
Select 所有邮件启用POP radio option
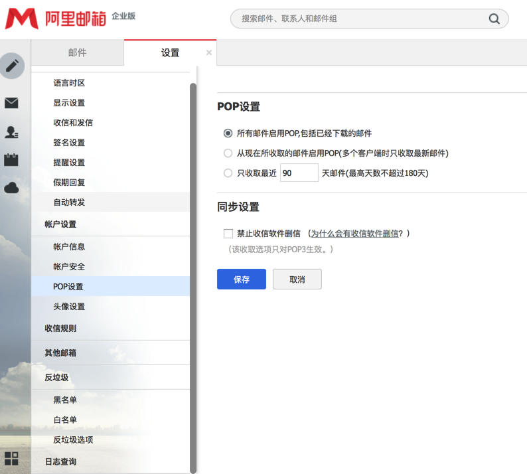point(228,133)
